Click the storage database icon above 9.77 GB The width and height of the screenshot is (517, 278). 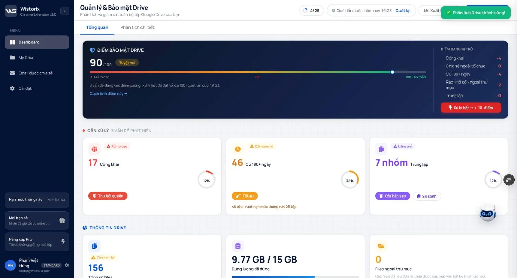238,246
